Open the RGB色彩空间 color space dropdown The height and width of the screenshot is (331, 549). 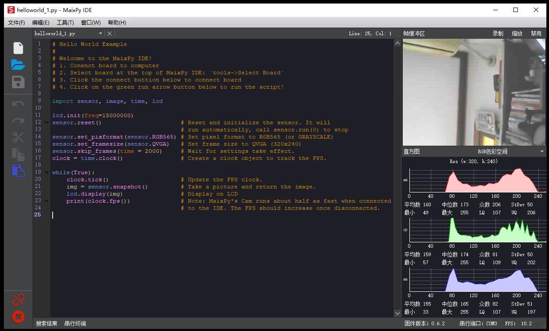[x=511, y=151]
